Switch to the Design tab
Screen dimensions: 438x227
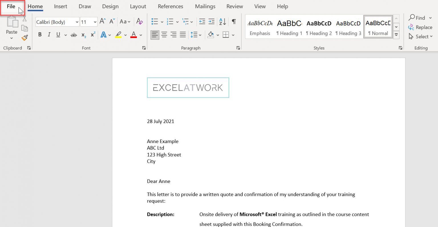tap(110, 6)
